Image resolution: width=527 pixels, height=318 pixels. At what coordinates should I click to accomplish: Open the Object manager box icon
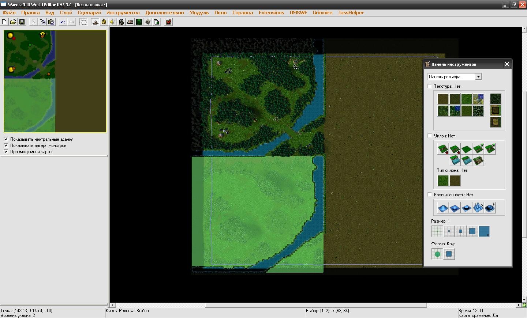[148, 22]
